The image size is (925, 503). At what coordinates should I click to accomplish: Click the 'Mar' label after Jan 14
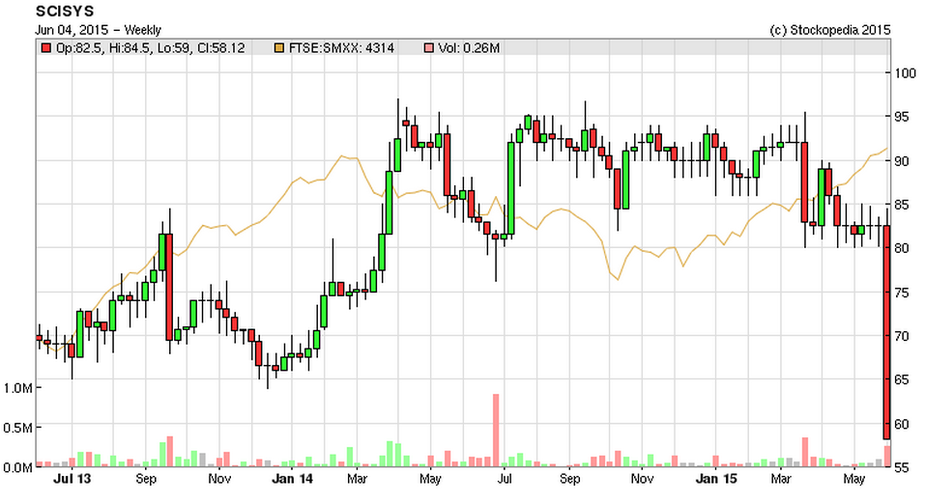point(357,479)
